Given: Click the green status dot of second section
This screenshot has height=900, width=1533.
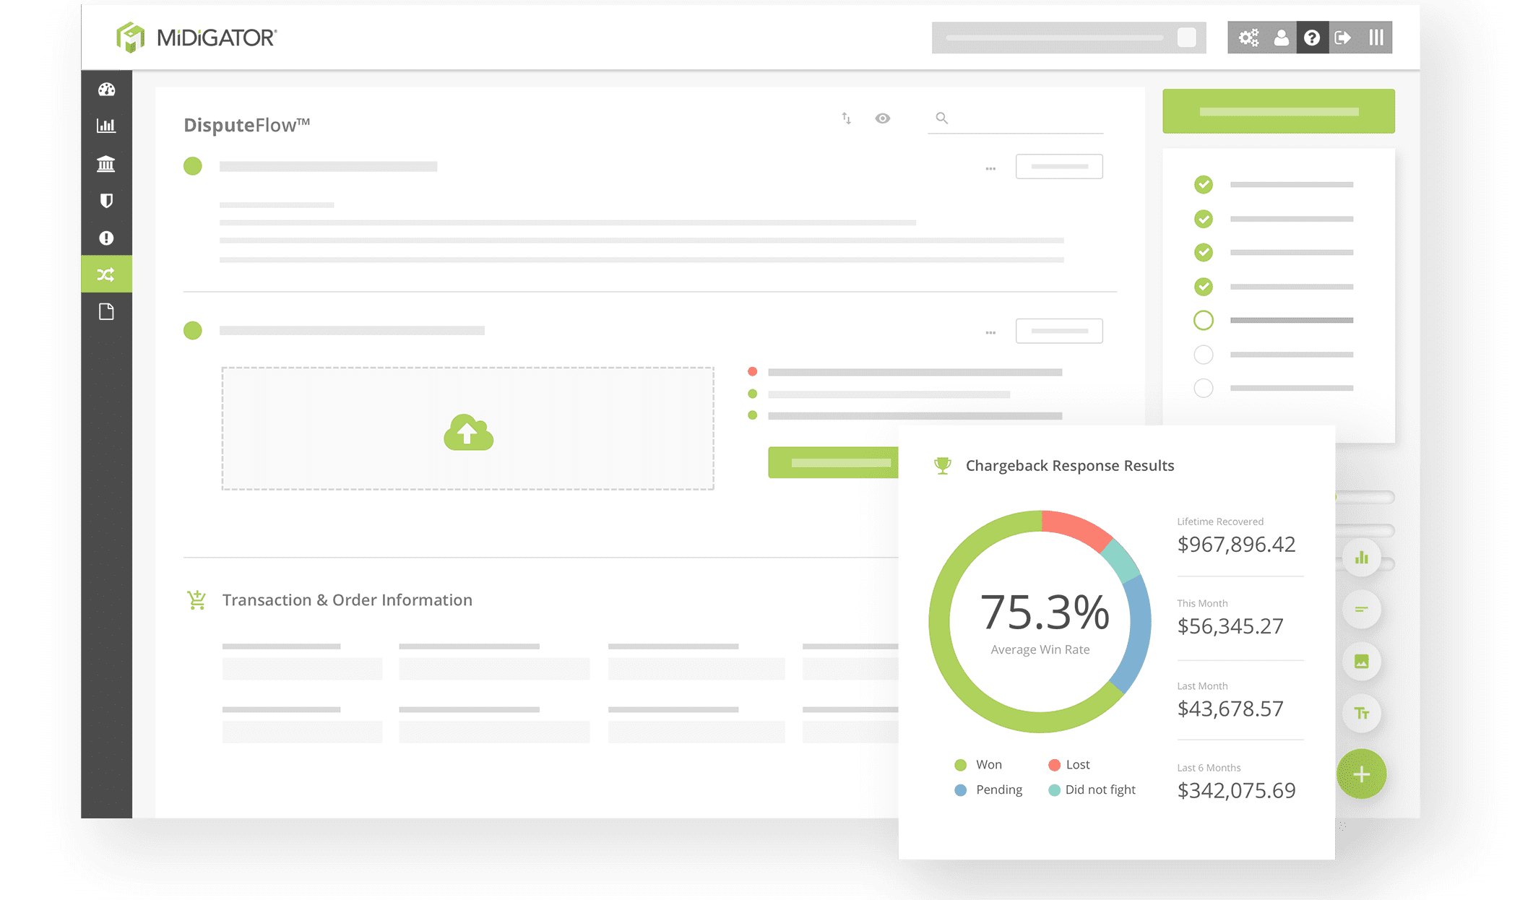Looking at the screenshot, I should [x=193, y=331].
